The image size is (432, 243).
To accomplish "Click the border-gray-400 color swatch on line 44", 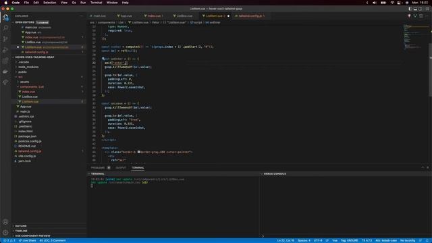I will click(x=139, y=152).
